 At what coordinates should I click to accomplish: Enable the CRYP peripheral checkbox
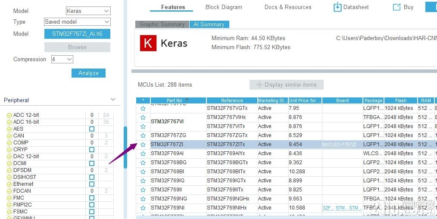point(92,150)
